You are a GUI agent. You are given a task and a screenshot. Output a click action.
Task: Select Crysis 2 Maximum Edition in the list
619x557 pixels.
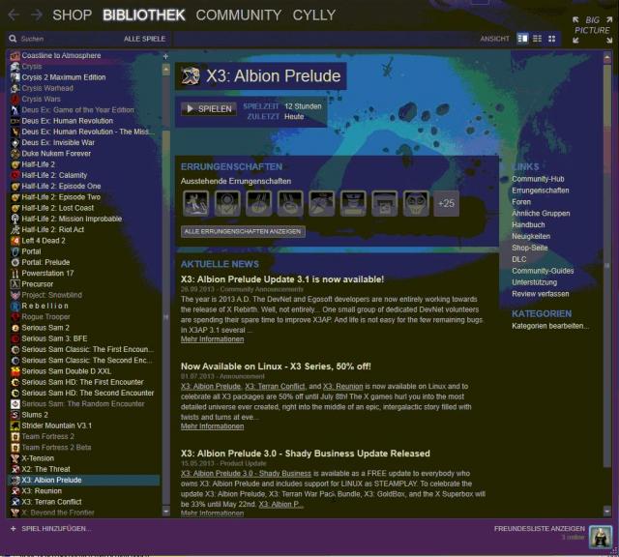click(x=84, y=77)
